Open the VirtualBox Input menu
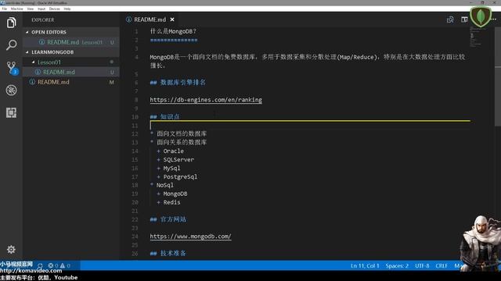 (x=41, y=9)
